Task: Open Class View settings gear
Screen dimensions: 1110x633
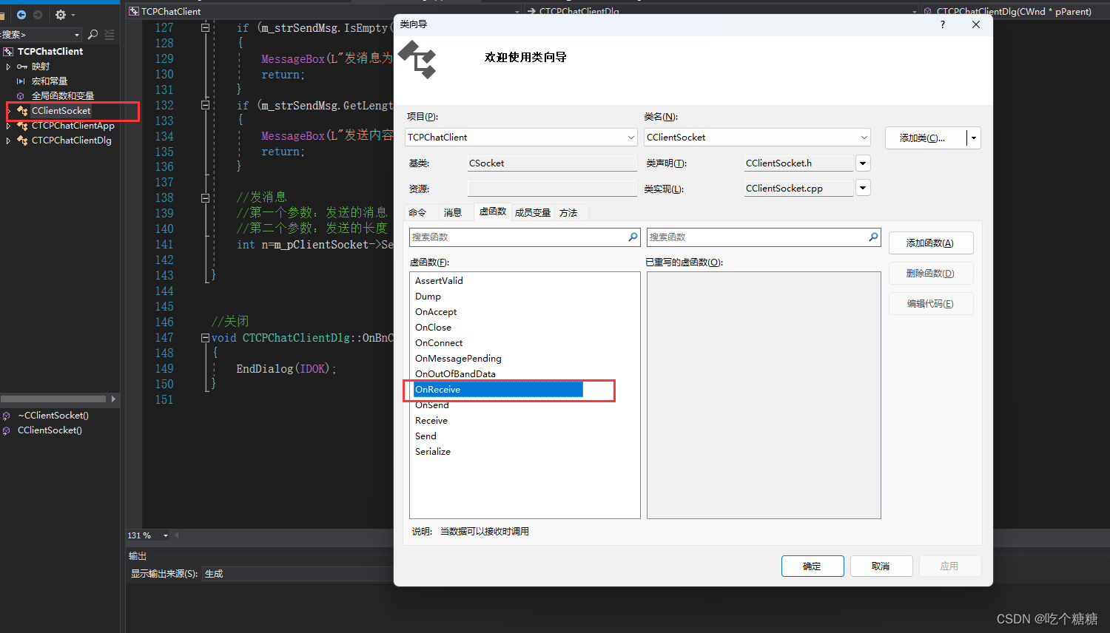Action: pyautogui.click(x=61, y=15)
